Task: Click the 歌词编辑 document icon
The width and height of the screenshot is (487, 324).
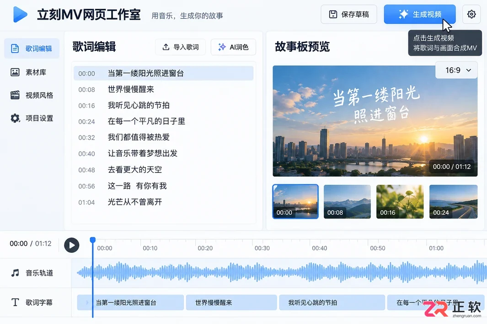Action: click(x=15, y=48)
